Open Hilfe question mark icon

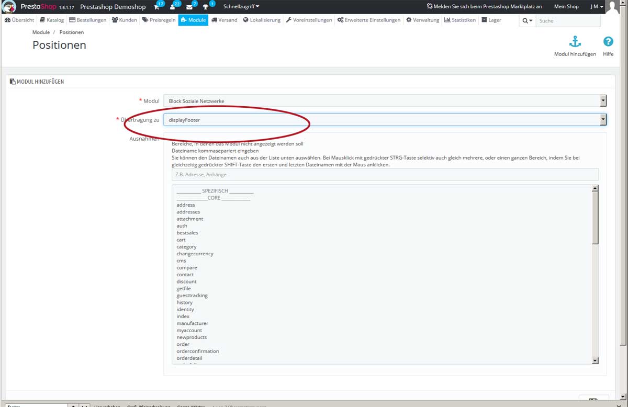coord(608,42)
